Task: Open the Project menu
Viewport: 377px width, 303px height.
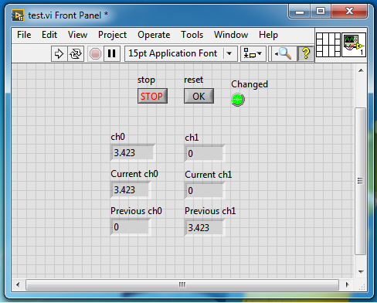Action: [x=112, y=35]
